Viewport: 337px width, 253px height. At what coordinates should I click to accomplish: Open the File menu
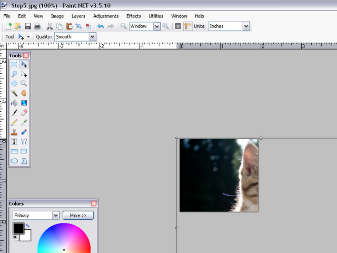[7, 16]
